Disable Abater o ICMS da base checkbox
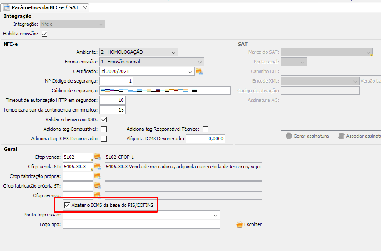Image resolution: width=381 pixels, height=251 pixels. point(67,205)
